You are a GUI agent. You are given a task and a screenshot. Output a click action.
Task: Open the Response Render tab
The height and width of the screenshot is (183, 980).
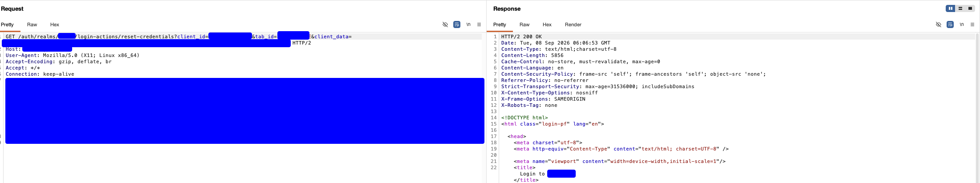click(573, 24)
